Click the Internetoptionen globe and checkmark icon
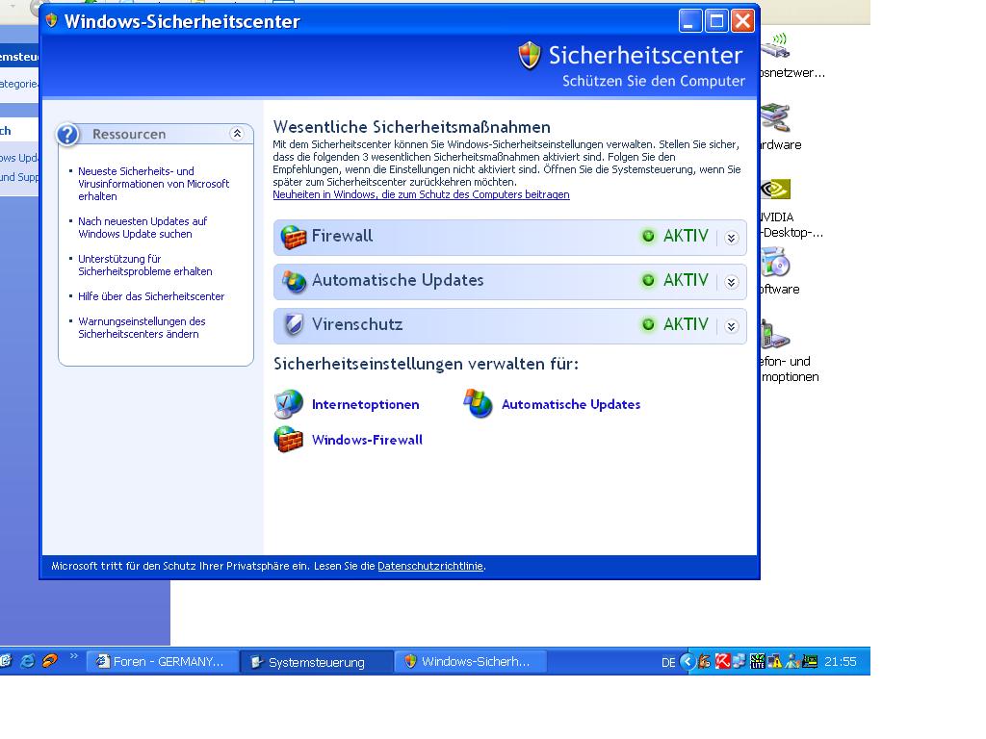 pyautogui.click(x=289, y=404)
